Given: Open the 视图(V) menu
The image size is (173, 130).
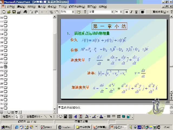Looking at the screenshot, I should click(31, 7).
